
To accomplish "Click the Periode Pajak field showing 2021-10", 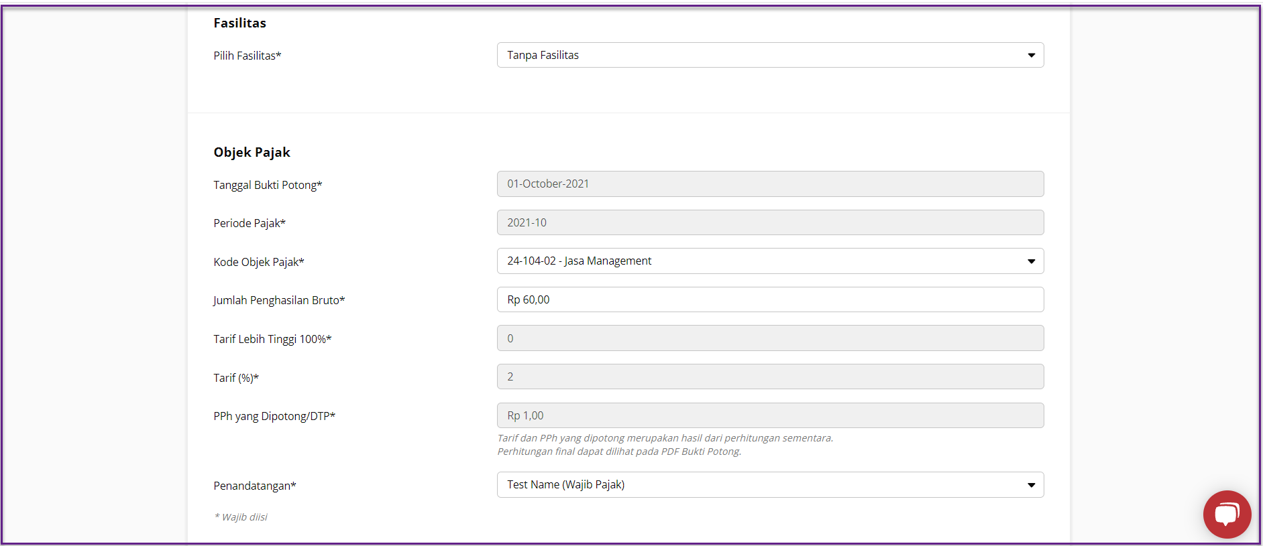I will 769,222.
